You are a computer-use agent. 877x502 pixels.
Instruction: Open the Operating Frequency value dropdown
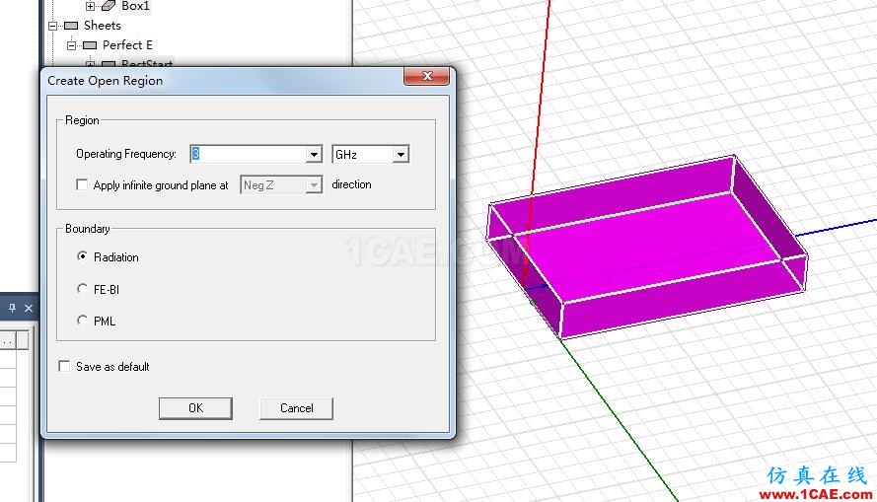click(x=315, y=154)
